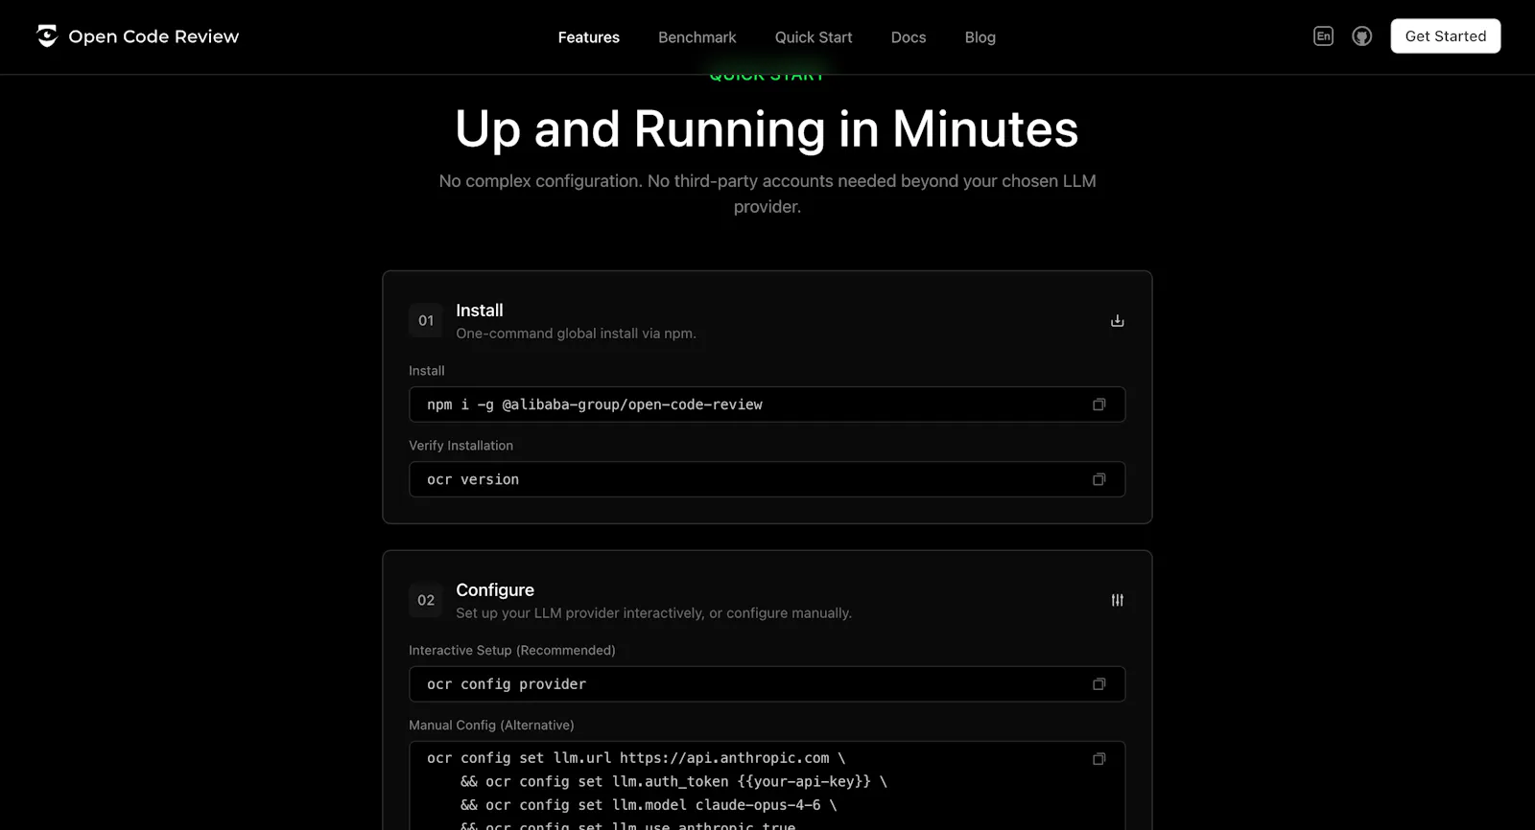
Task: Copy the manual config command block
Action: pyautogui.click(x=1099, y=759)
